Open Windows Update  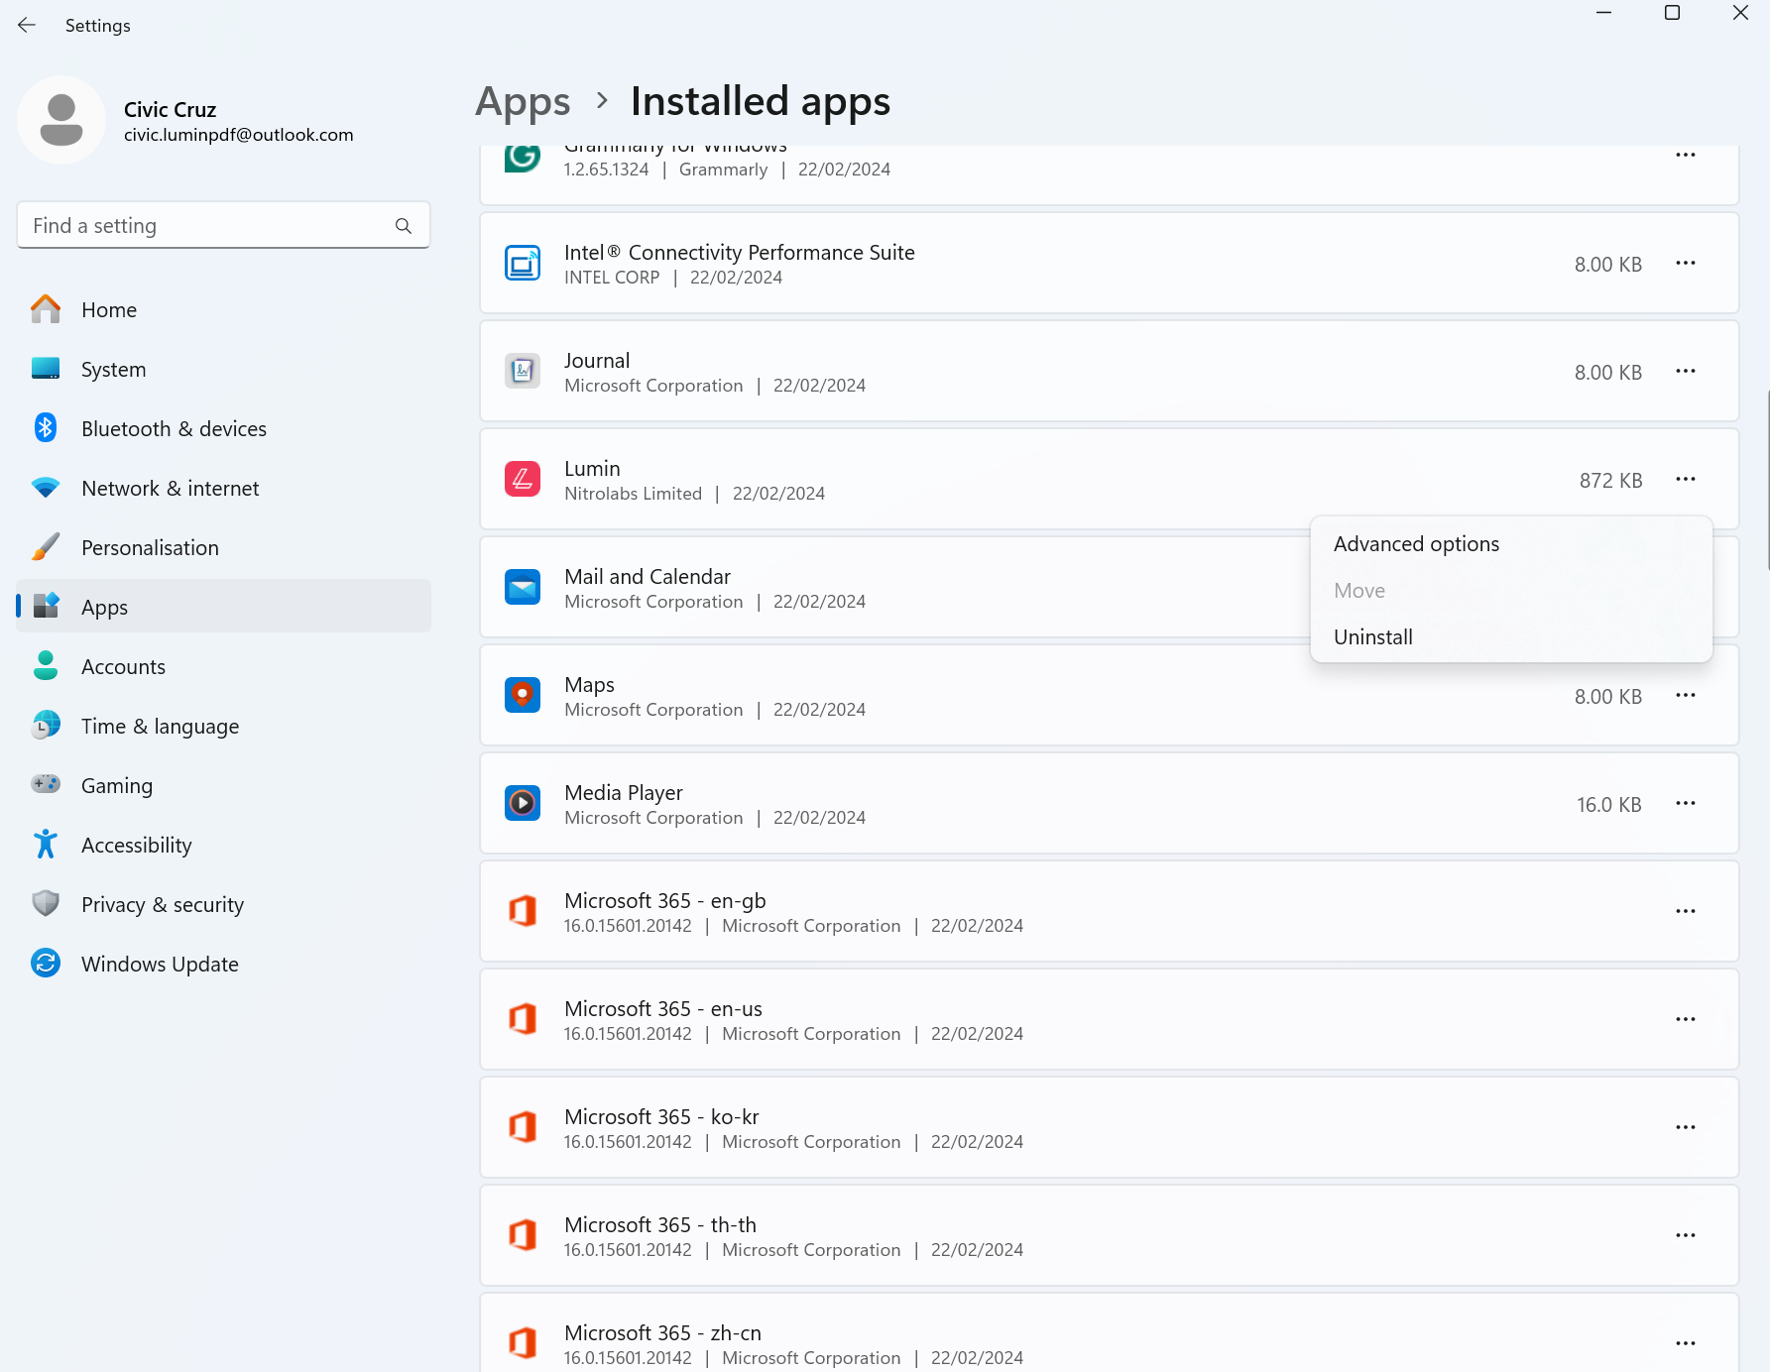[x=159, y=963]
